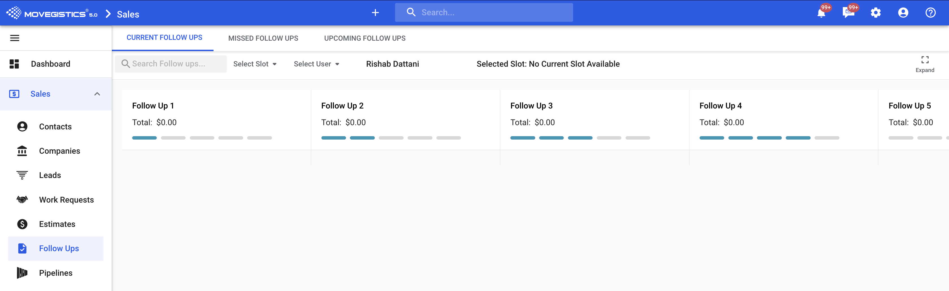Open Pipelines from the sidebar
Image resolution: width=949 pixels, height=291 pixels.
point(56,273)
